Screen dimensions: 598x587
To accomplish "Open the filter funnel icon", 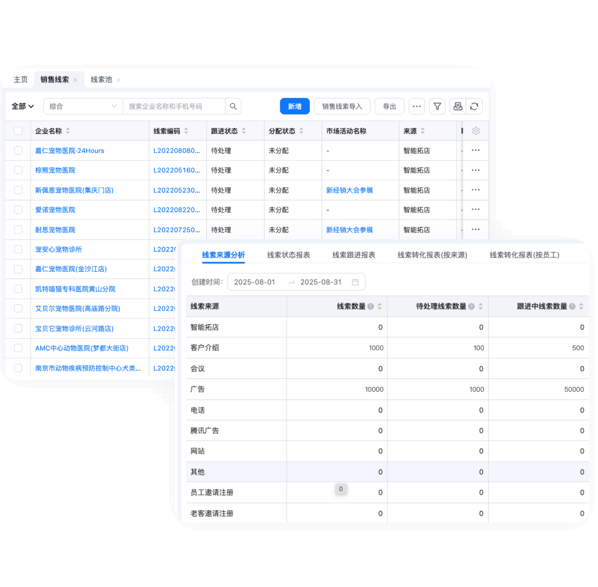I will 437,106.
